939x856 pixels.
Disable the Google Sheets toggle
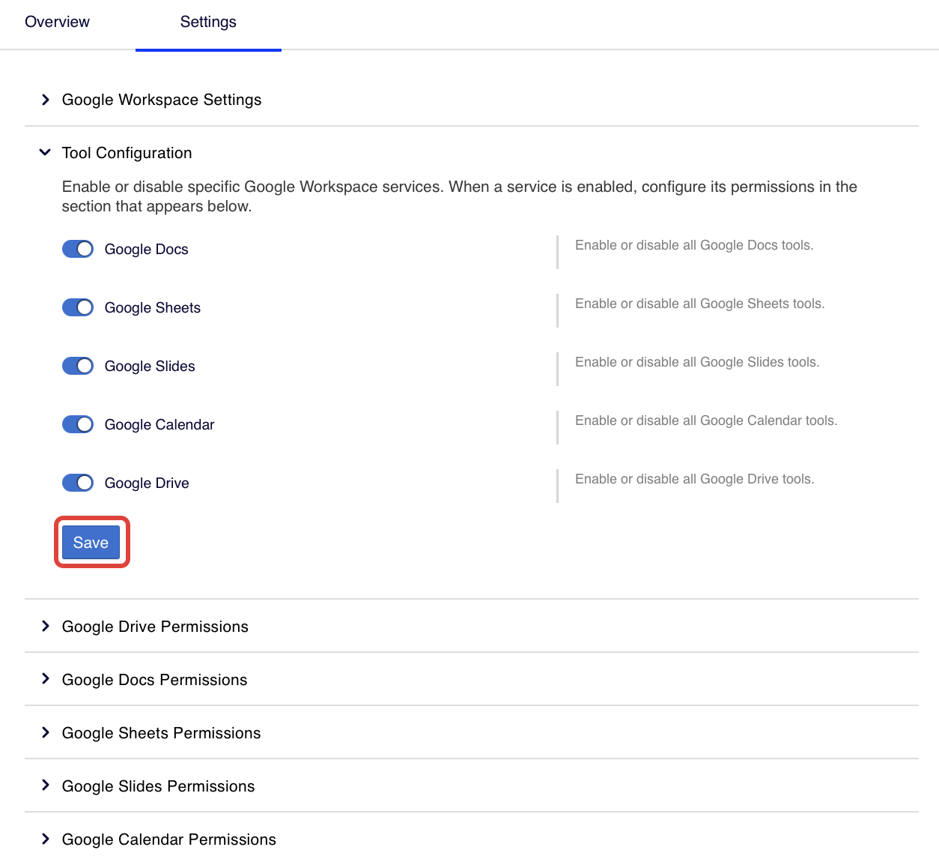(x=78, y=307)
